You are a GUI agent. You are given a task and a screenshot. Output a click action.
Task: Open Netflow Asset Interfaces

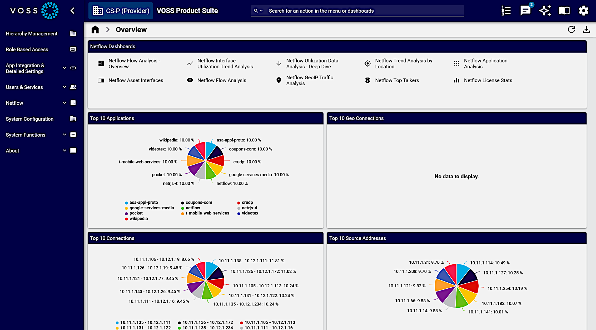tap(136, 80)
